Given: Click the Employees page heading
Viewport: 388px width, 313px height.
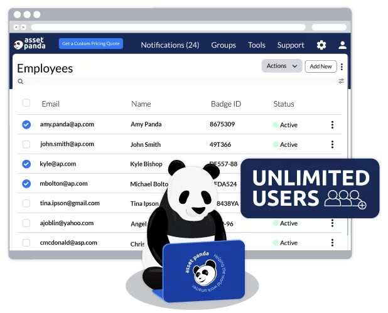Looking at the screenshot, I should click(45, 68).
